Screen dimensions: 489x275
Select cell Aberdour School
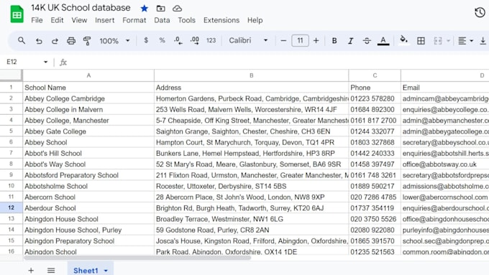coord(88,208)
